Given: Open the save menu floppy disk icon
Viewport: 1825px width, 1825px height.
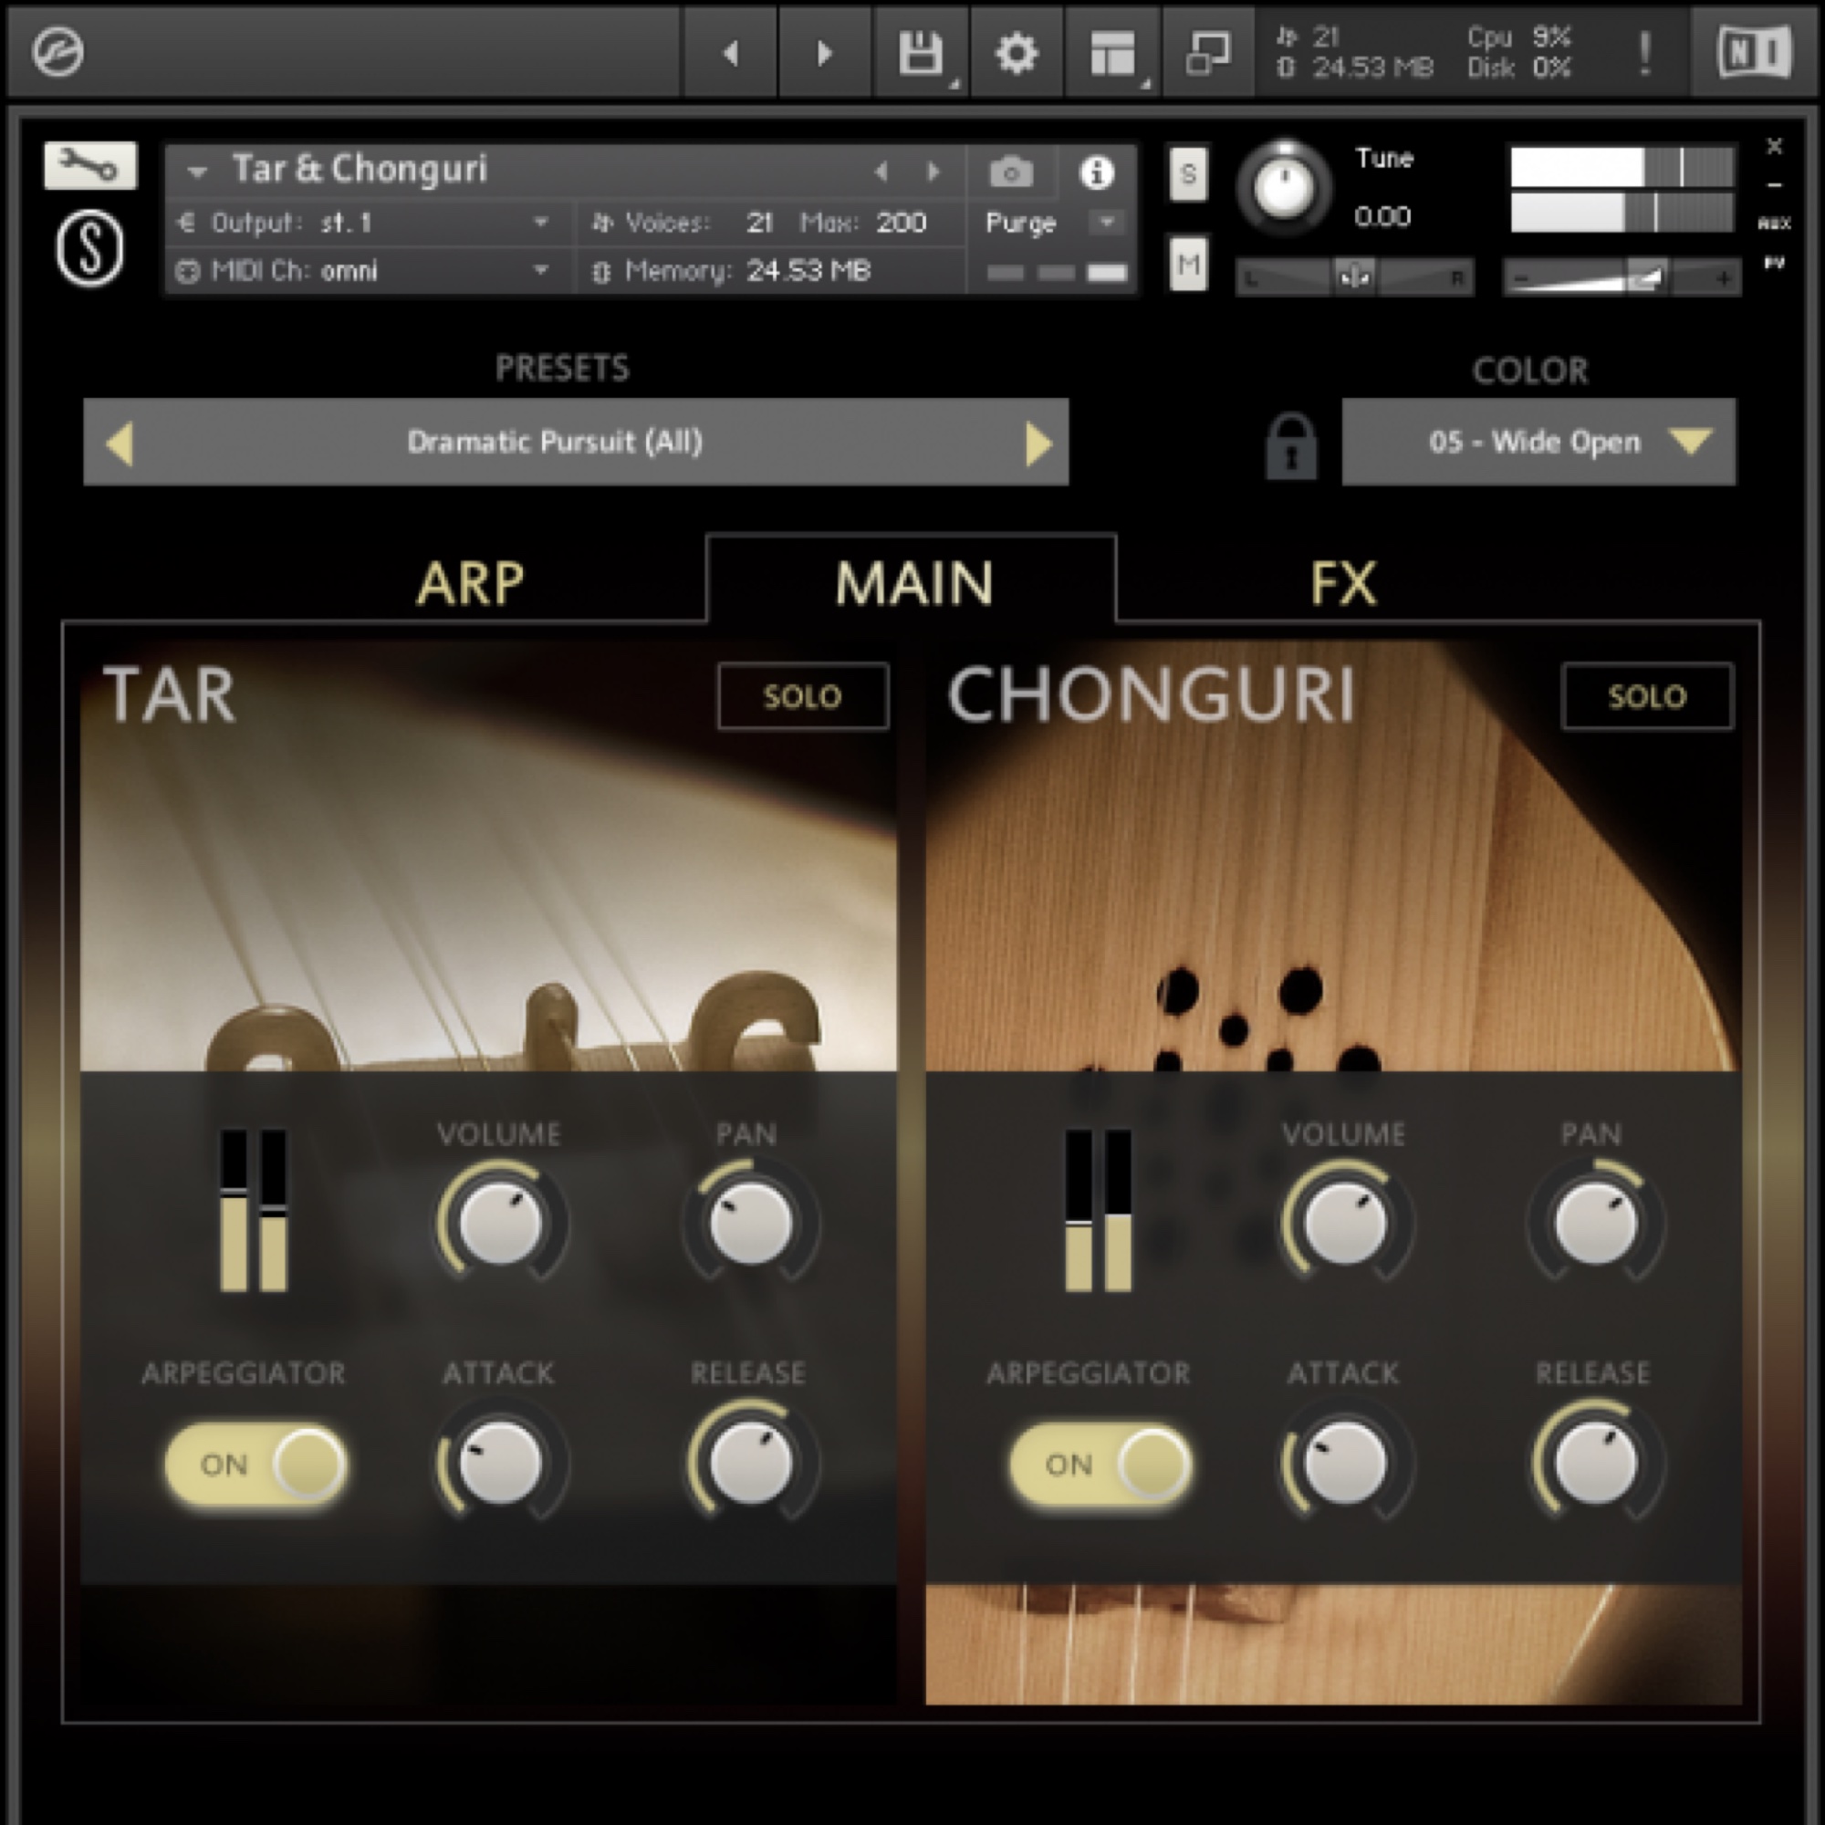Looking at the screenshot, I should [x=920, y=53].
